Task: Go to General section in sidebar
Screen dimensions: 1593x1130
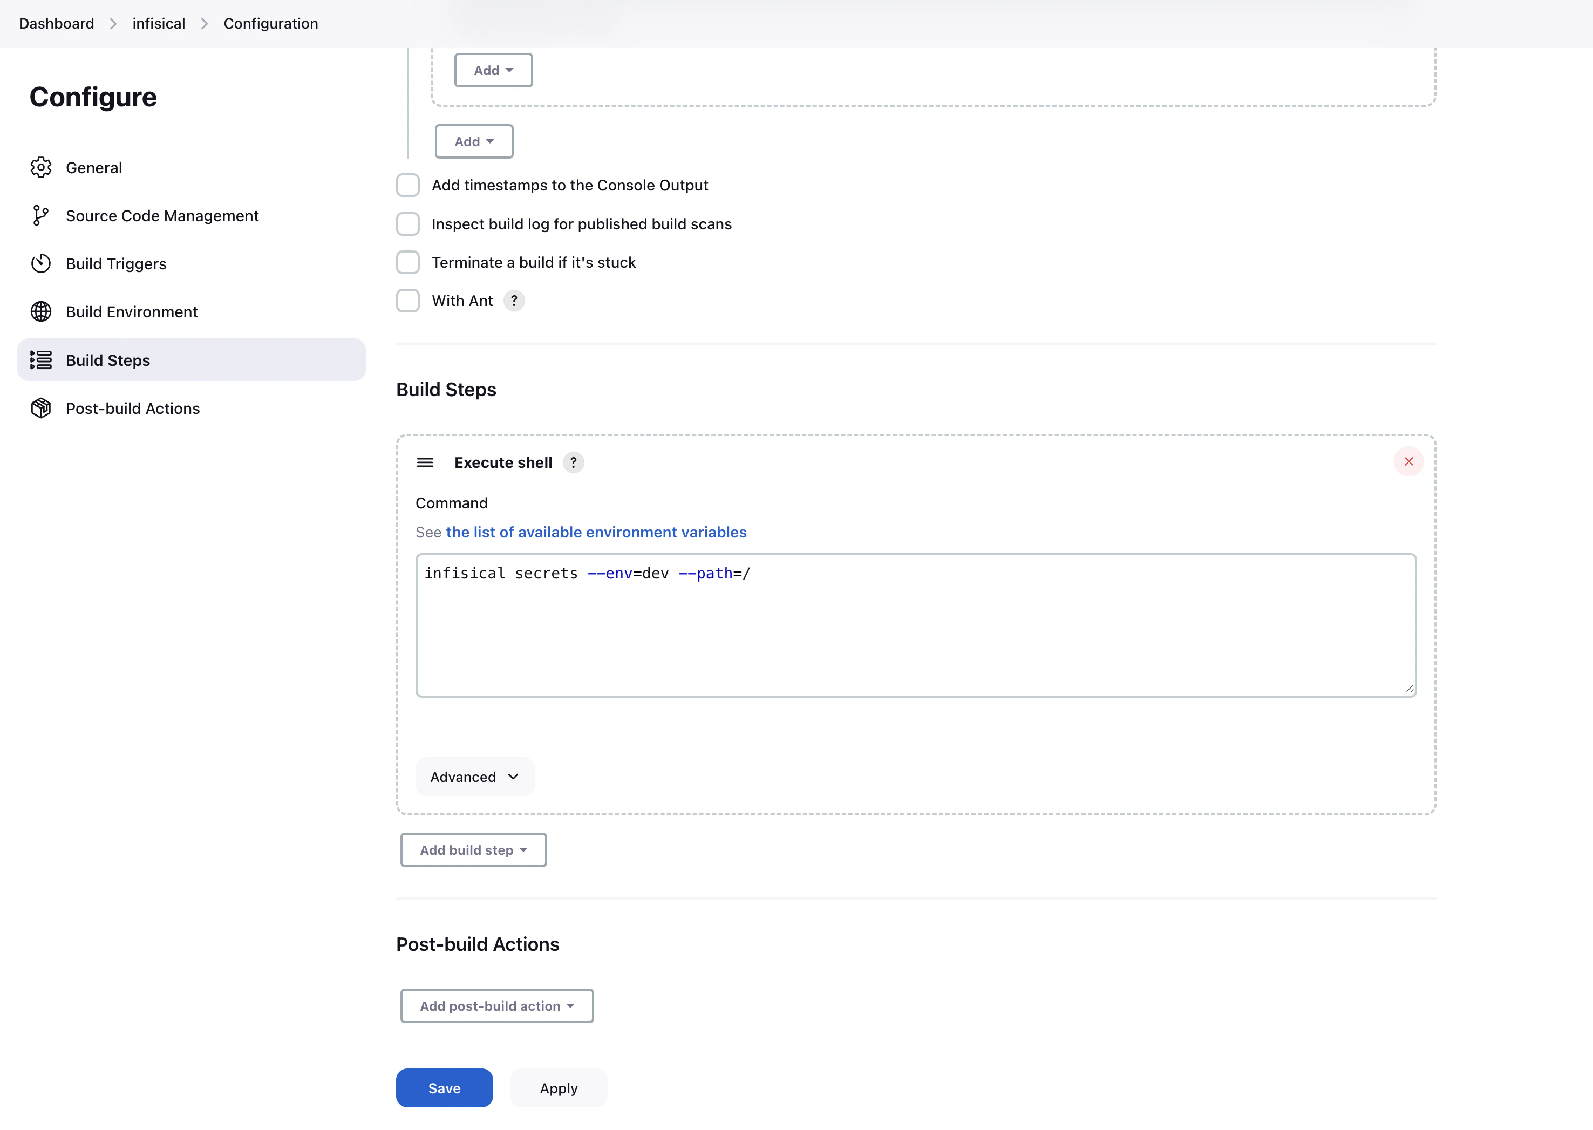Action: [x=191, y=168]
